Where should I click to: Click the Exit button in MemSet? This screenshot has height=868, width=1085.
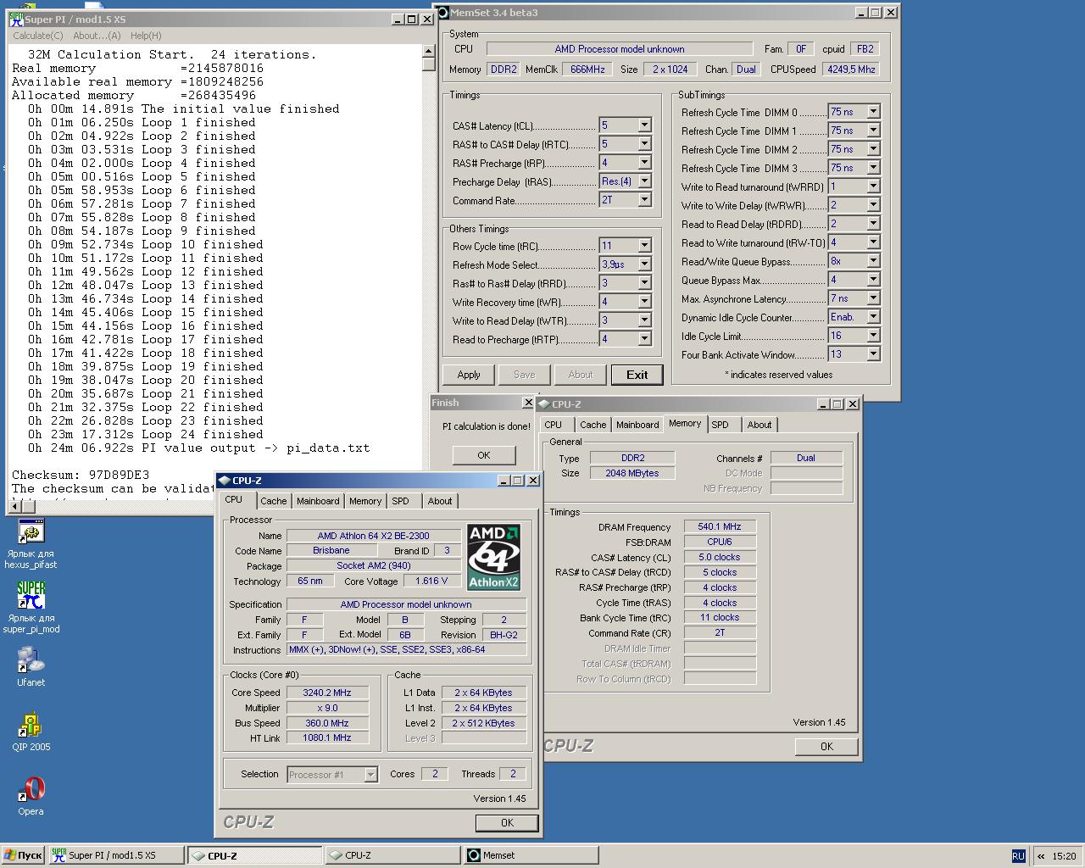tap(637, 375)
